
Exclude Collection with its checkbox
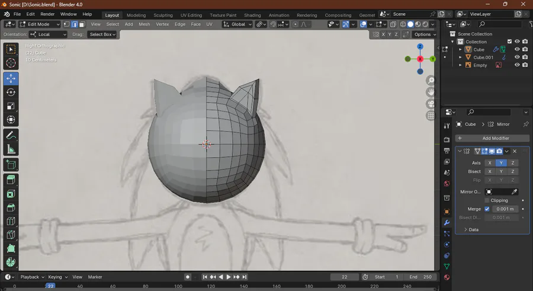tap(509, 41)
